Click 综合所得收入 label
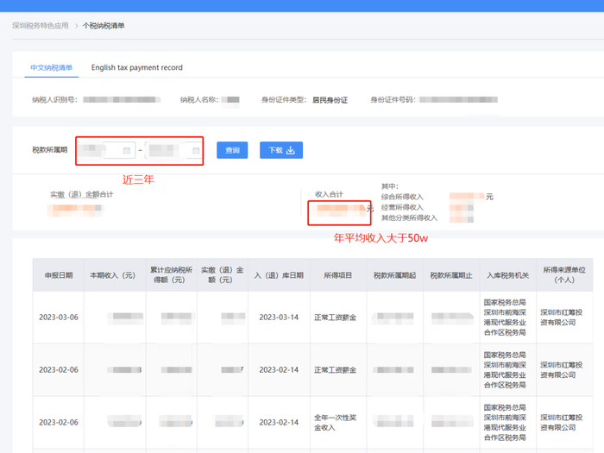 pyautogui.click(x=402, y=197)
